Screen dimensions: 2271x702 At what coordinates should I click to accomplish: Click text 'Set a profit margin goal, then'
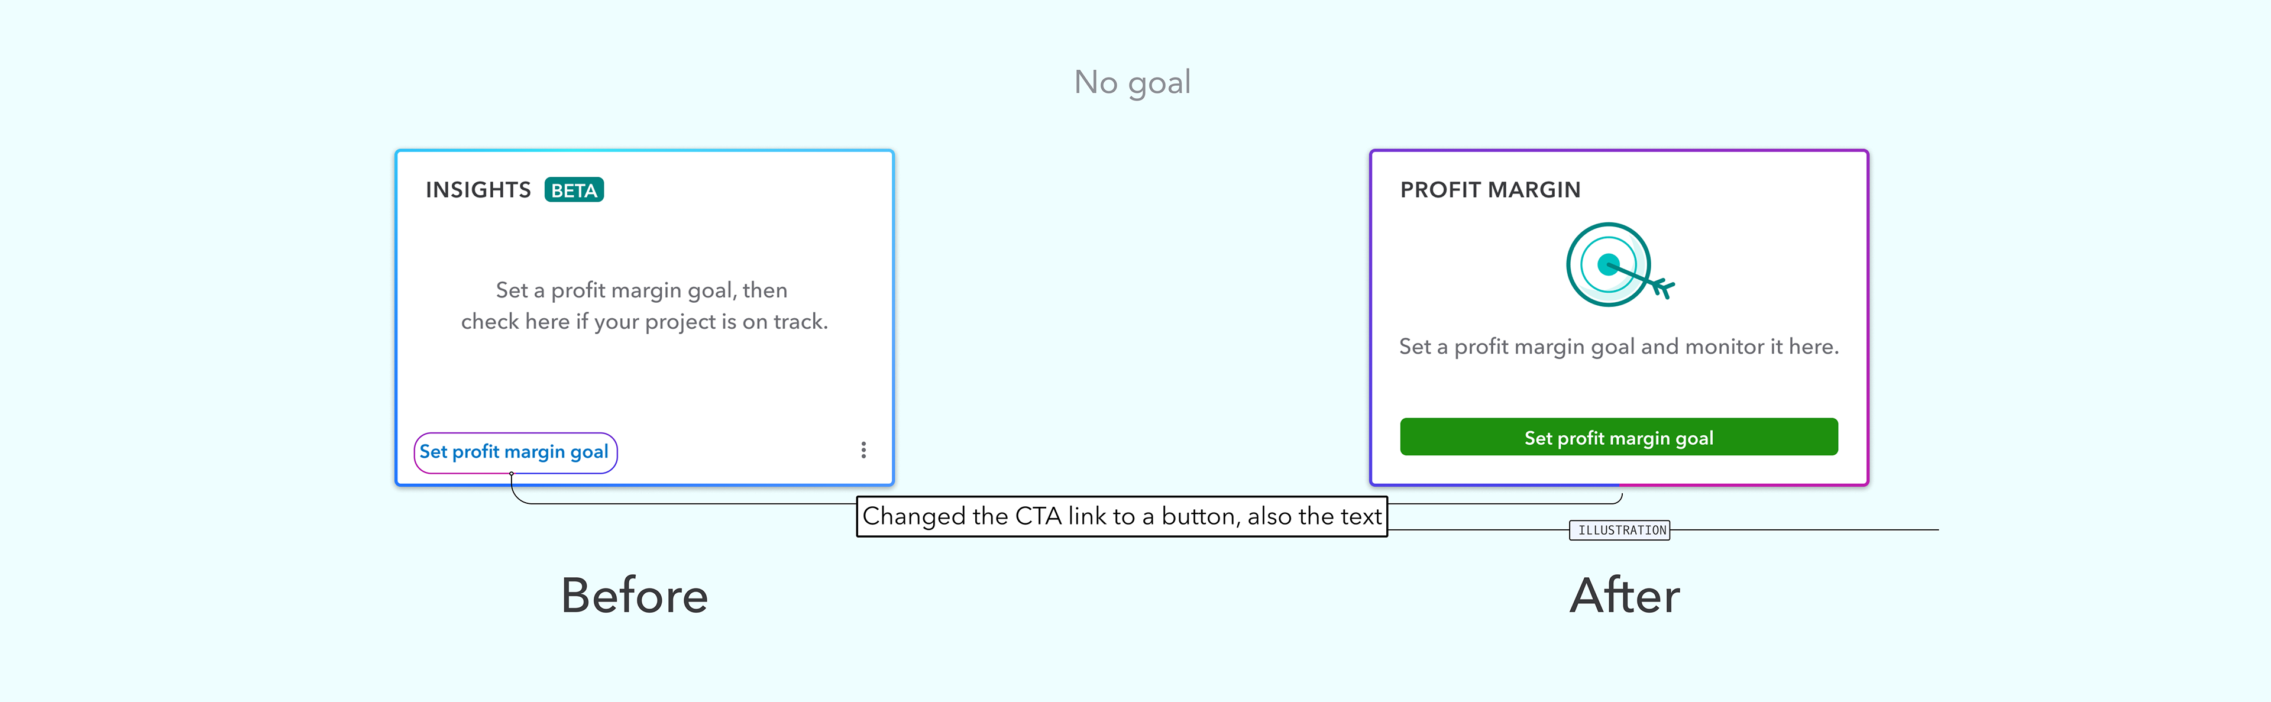click(642, 290)
